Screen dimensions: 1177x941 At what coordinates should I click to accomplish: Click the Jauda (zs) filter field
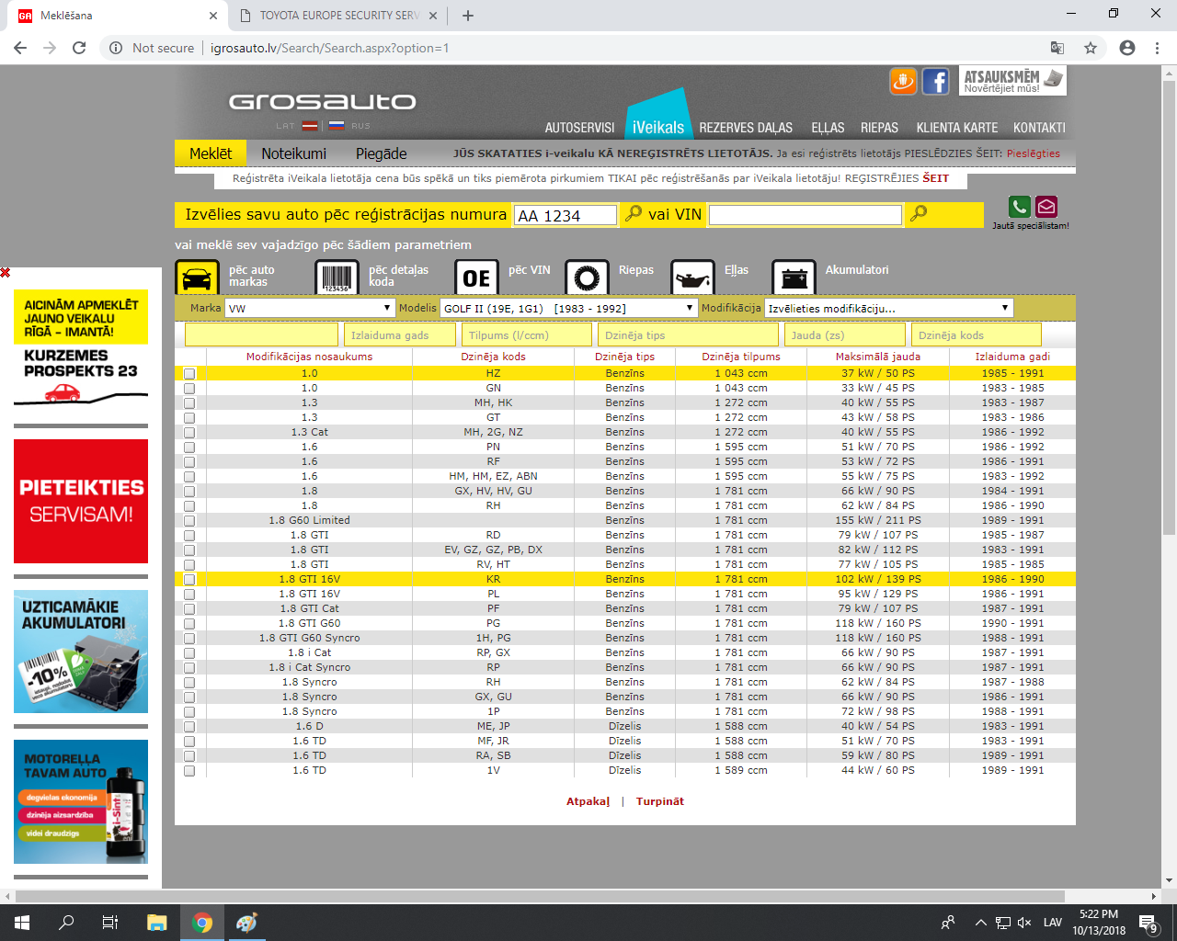point(844,335)
